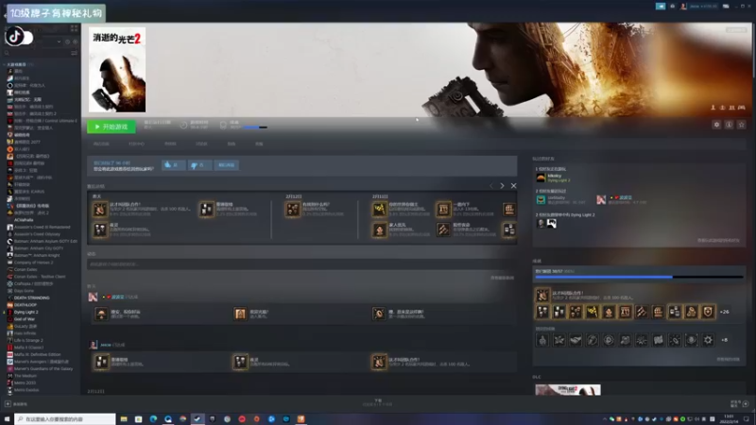Select Assassin's Creed Odyssey
Screen dimensions: 756x425
37,234
